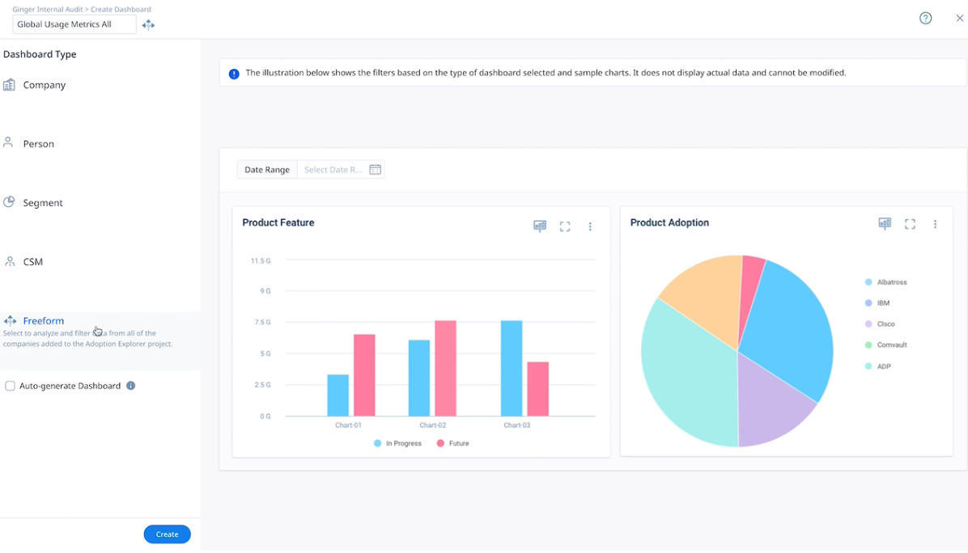Select the Company dashboard type

click(x=44, y=85)
